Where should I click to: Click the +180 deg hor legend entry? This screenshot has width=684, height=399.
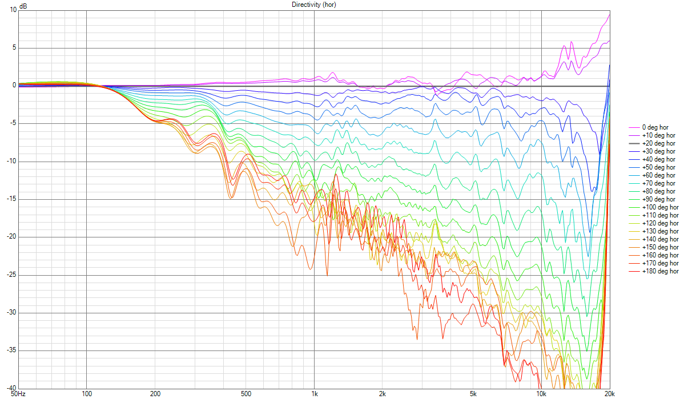coord(654,271)
